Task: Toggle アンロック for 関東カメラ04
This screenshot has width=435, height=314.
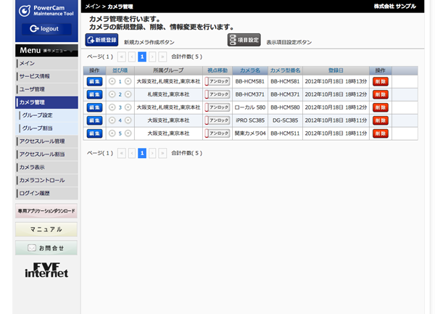Action: tap(217, 134)
